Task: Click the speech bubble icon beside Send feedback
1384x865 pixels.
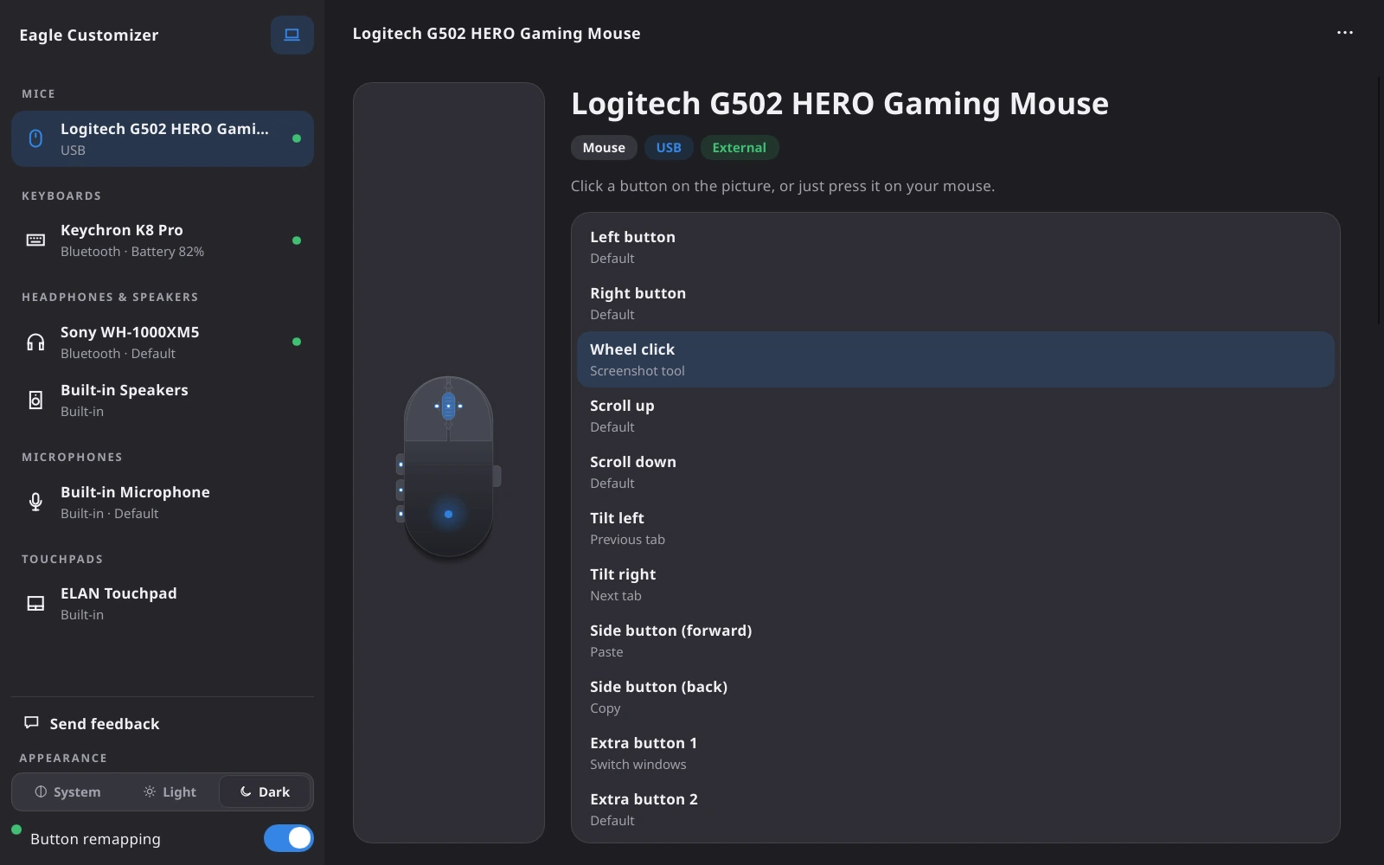Action: pos(32,722)
